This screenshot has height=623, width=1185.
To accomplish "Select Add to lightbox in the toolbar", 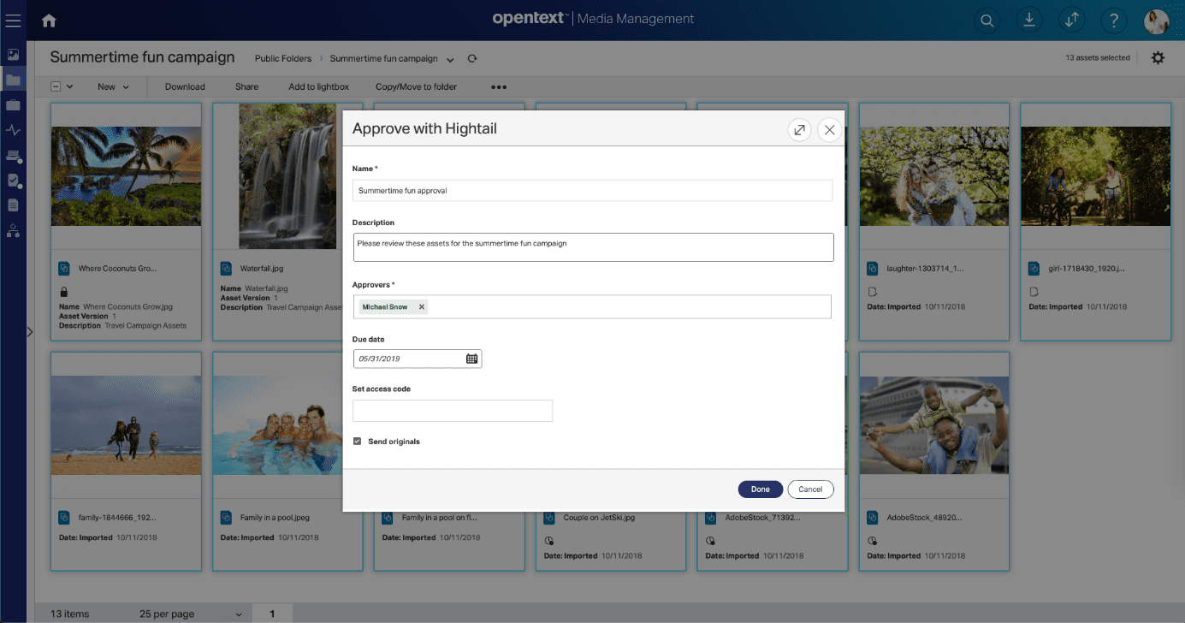I will (x=318, y=86).
